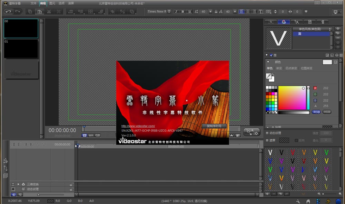
Task: Expand more text options arrow
Action: coord(306,11)
